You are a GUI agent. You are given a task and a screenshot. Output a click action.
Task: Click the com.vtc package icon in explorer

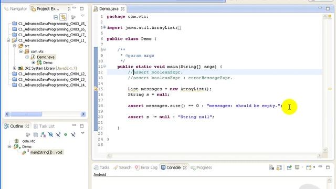27,51
